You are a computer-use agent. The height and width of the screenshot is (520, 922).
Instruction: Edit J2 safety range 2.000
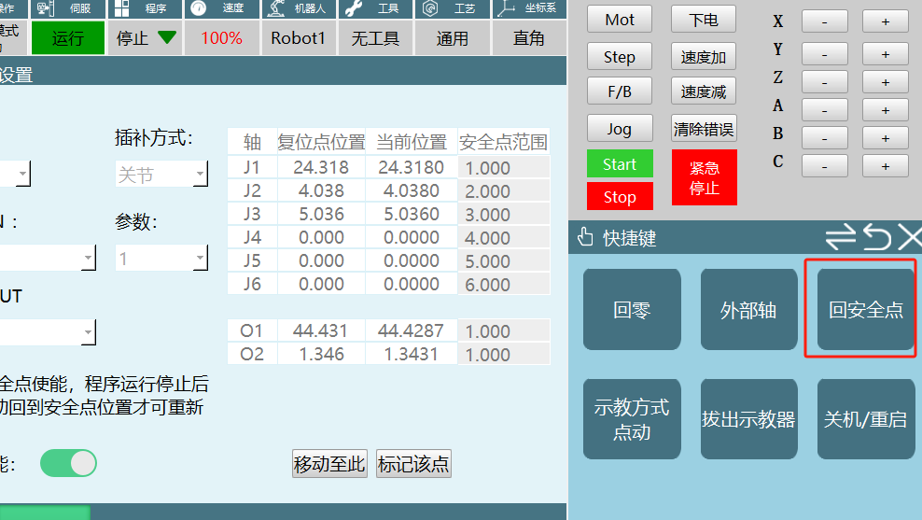tap(504, 191)
